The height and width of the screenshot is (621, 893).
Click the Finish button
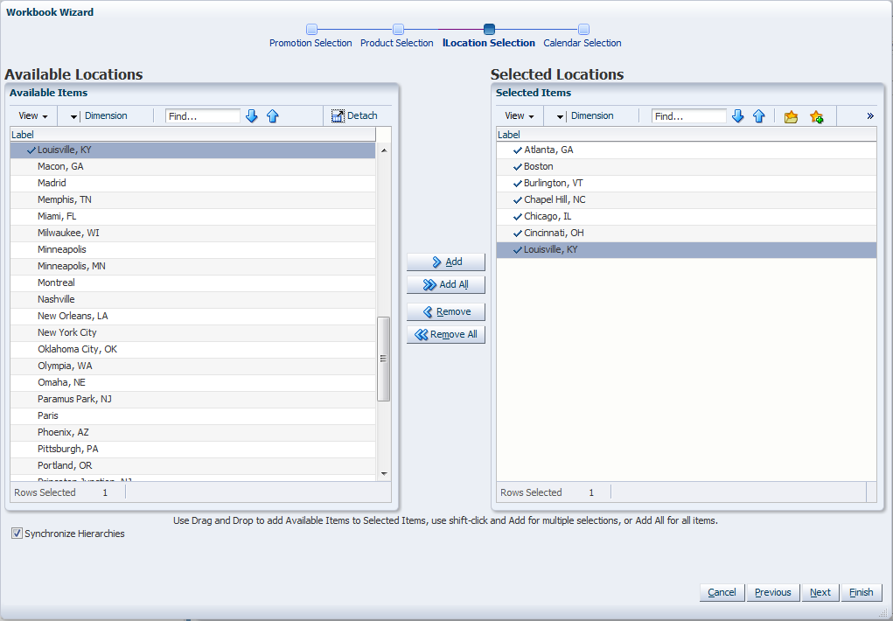coord(862,592)
